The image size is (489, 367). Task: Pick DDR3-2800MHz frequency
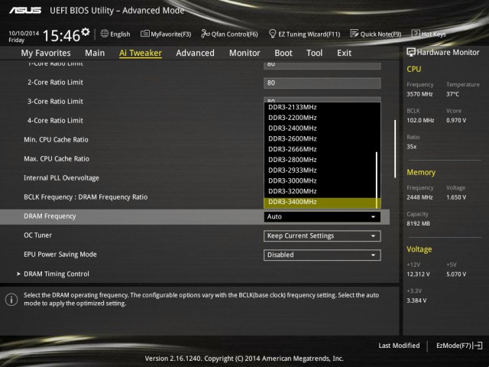click(x=320, y=160)
